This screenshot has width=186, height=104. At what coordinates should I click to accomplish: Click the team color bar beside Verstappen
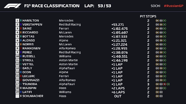(21, 25)
